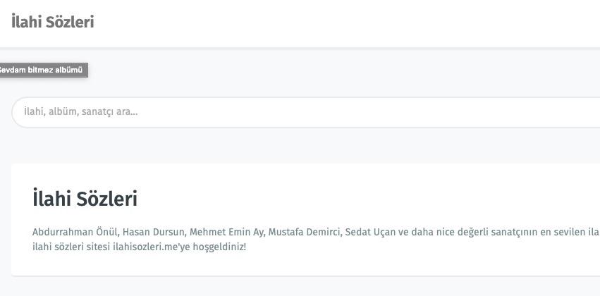Screen dimensions: 600x296
Task: Focus the İlahi, albüm, sanatçı search field
Action: pos(303,112)
